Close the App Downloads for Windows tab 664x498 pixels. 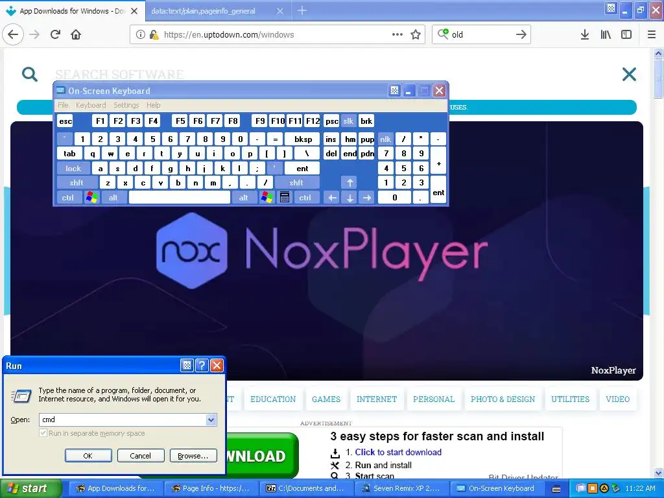(x=134, y=11)
